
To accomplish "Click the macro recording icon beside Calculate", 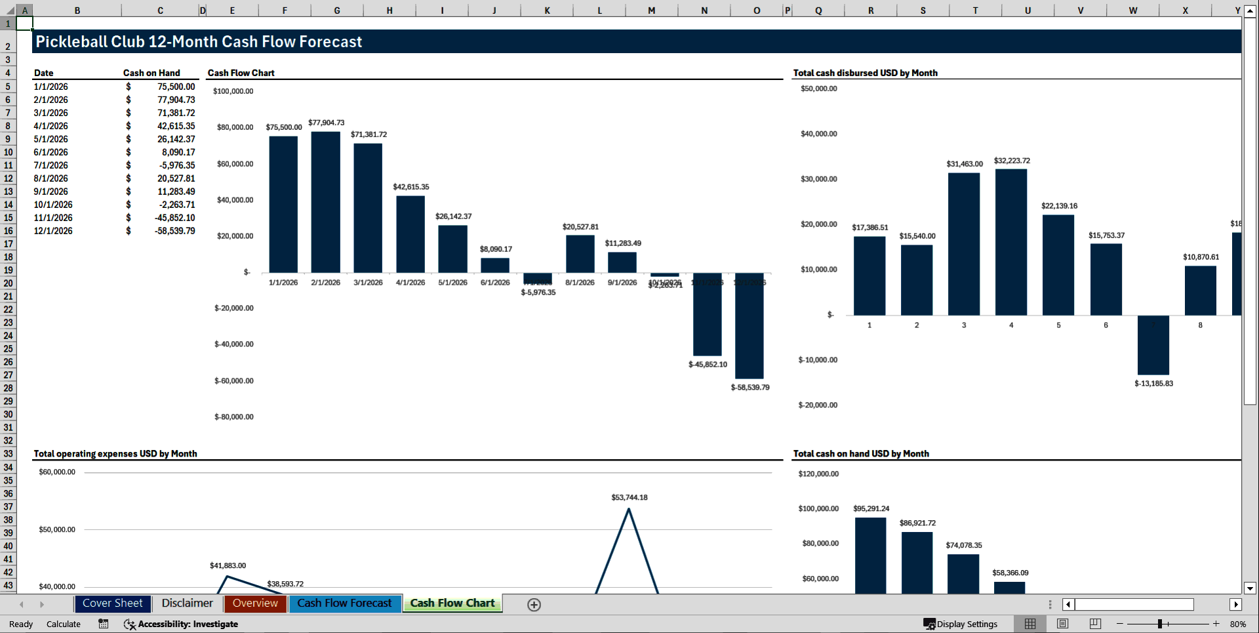I will coord(103,624).
